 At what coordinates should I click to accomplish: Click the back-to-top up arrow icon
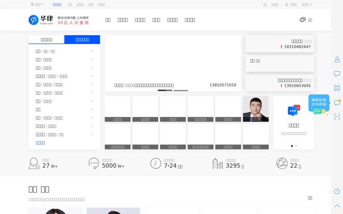click(337, 206)
